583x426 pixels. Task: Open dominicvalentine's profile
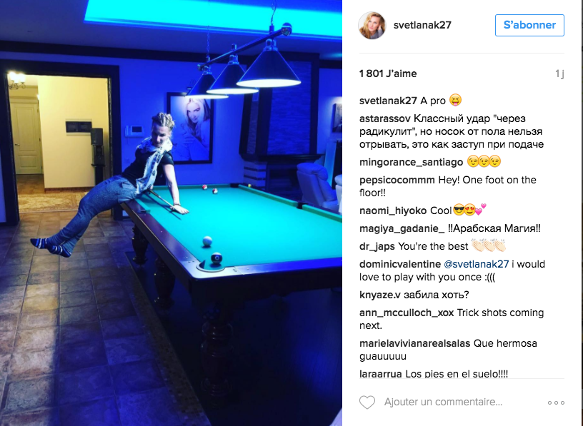[399, 264]
